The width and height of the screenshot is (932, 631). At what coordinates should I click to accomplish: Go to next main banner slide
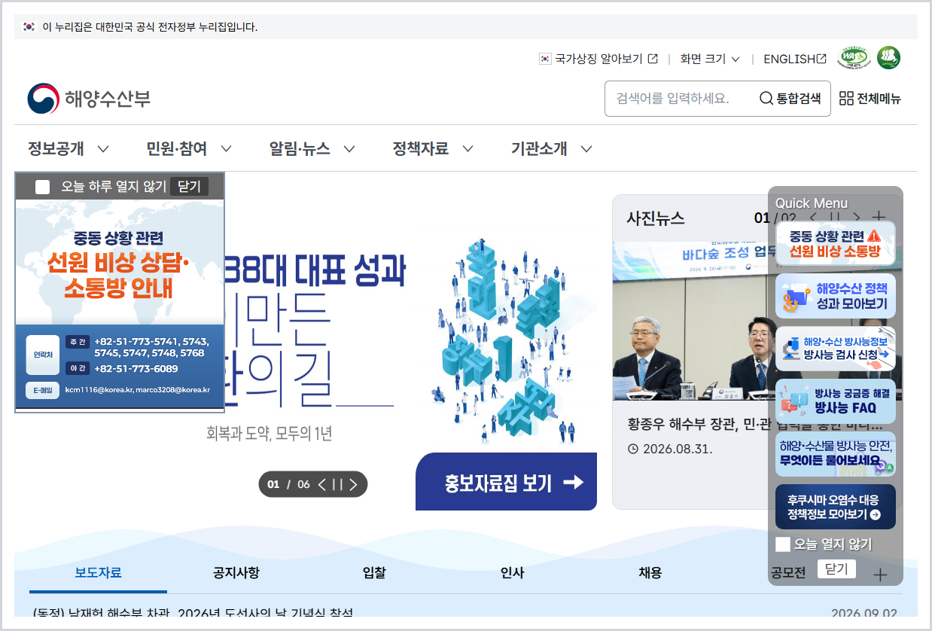click(353, 484)
